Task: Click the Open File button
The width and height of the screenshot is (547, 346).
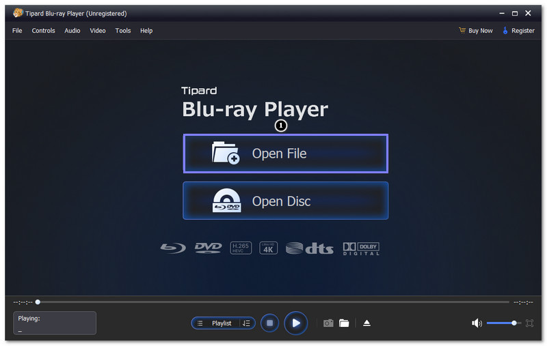Action: [x=285, y=154]
